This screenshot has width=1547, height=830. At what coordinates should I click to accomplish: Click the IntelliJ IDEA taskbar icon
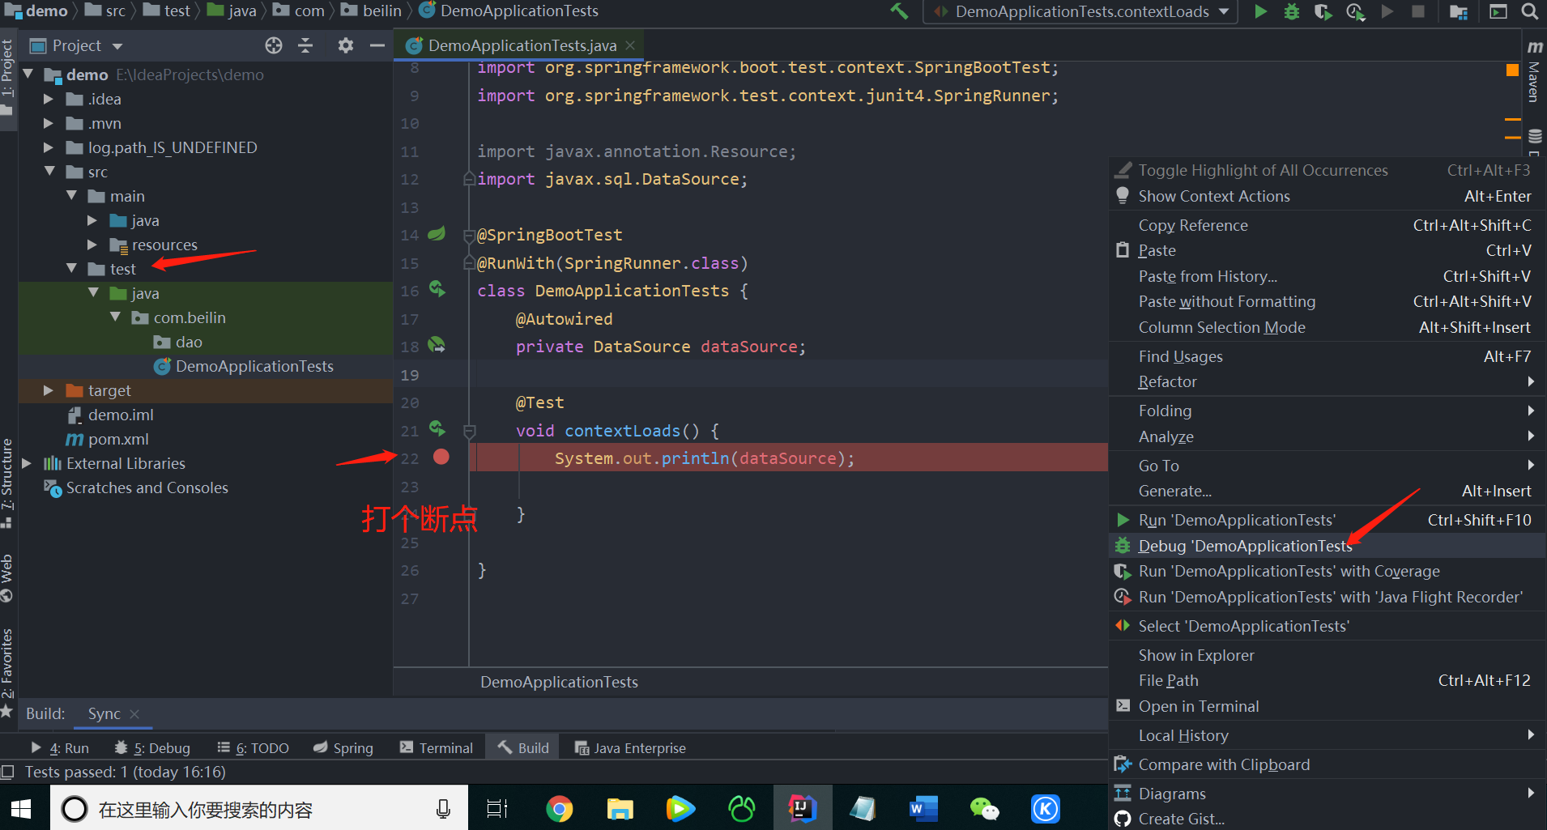pyautogui.click(x=802, y=808)
